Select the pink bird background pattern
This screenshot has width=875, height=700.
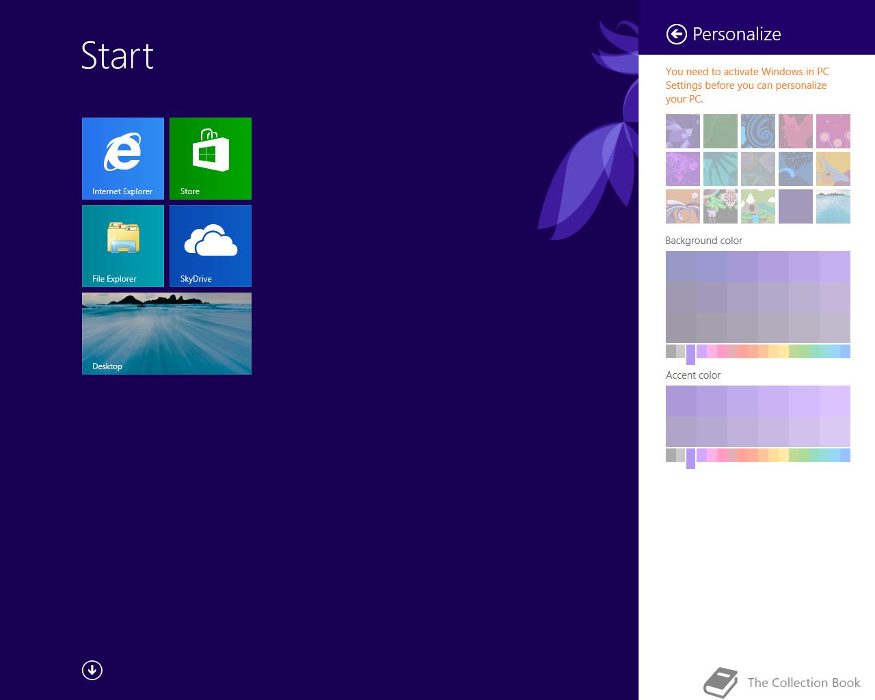point(796,131)
